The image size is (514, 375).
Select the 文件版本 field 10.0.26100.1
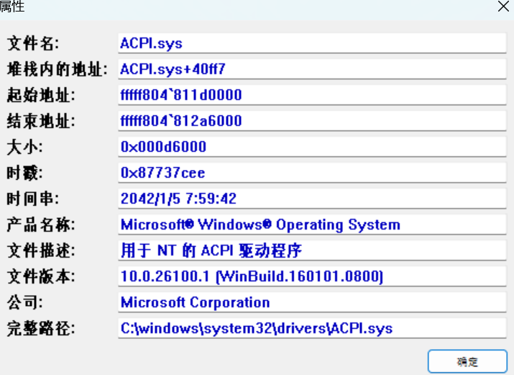point(312,276)
